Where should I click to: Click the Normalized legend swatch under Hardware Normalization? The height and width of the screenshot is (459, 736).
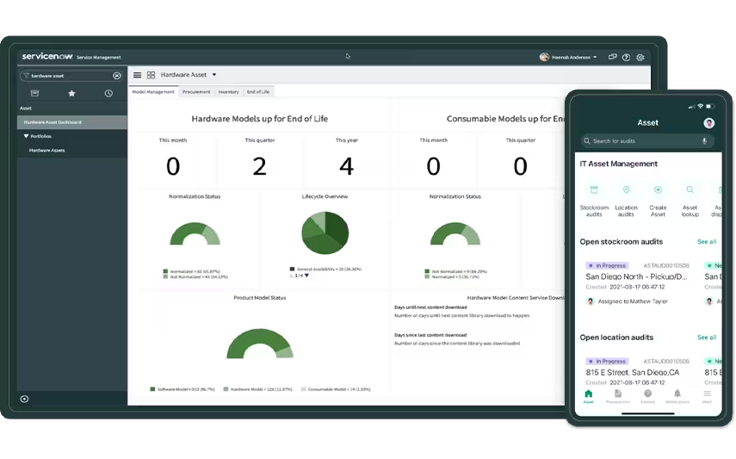[165, 271]
